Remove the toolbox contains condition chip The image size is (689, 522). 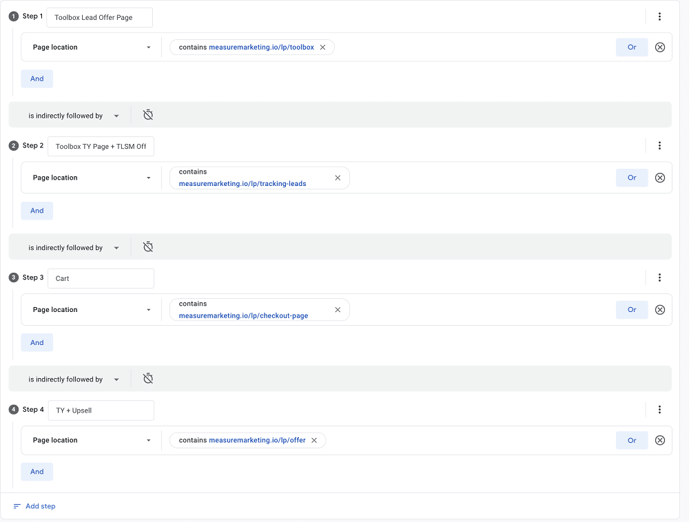(322, 47)
